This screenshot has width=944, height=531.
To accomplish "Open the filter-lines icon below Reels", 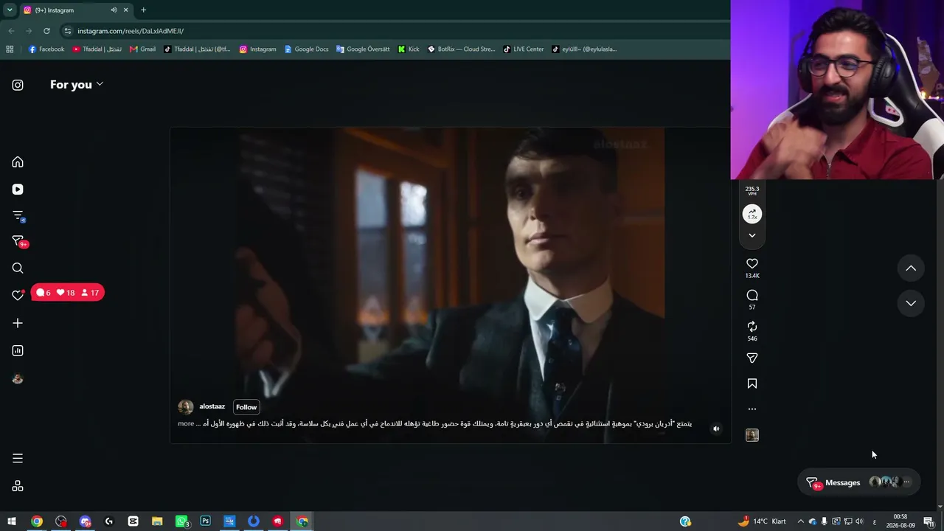I will point(18,215).
